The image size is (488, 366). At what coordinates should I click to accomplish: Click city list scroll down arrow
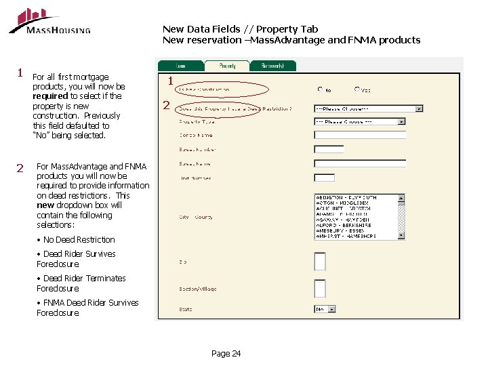pyautogui.click(x=401, y=236)
